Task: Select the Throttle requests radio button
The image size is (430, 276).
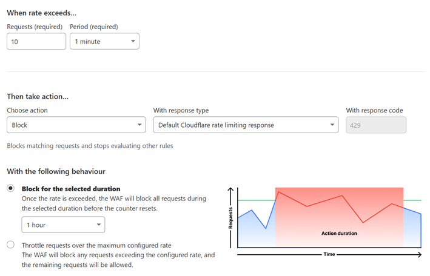Action: pyautogui.click(x=11, y=245)
